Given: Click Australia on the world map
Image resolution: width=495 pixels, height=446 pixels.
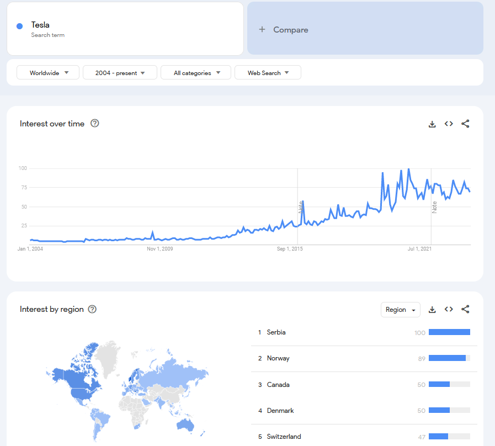Looking at the screenshot, I should point(185,425).
